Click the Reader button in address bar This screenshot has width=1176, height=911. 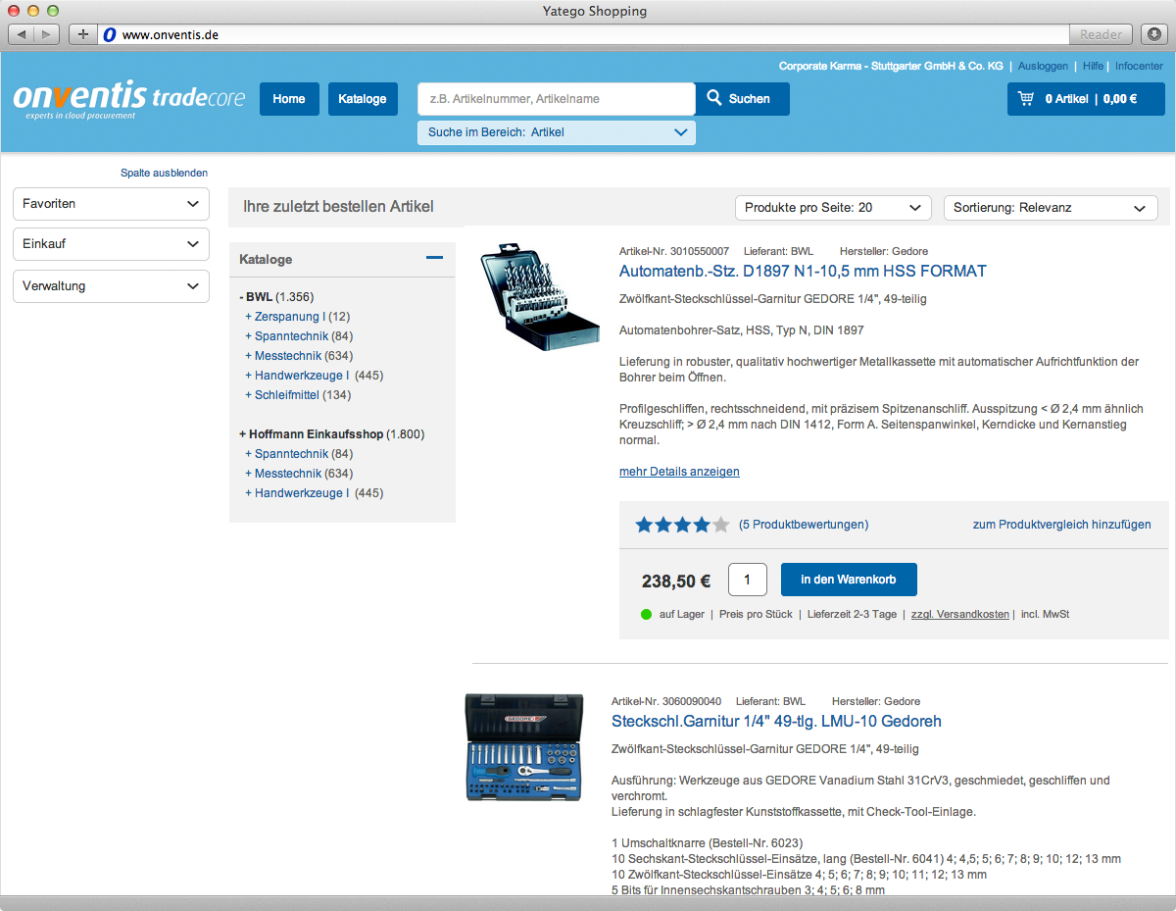pos(1101,34)
